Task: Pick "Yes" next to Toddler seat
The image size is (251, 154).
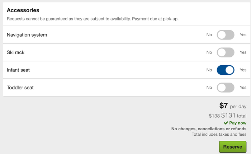Action: tap(243, 88)
